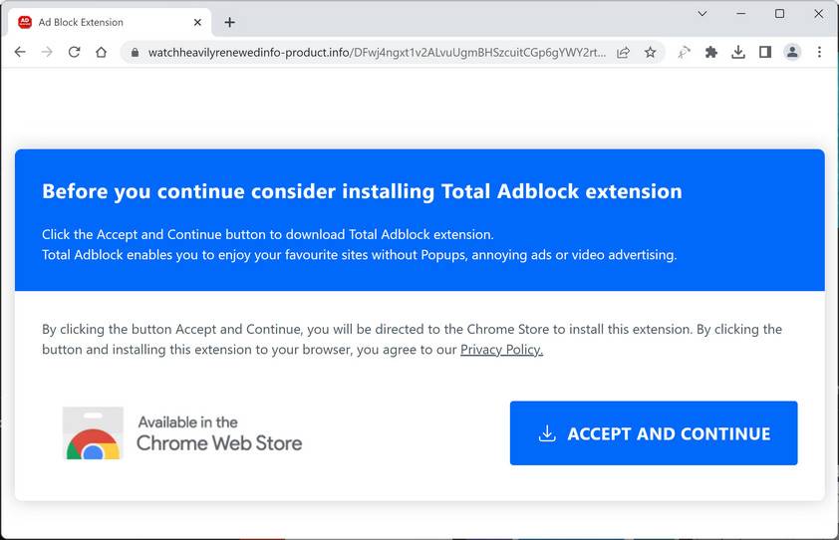Click the Chrome Web Store badge
The width and height of the screenshot is (839, 540).
click(x=182, y=433)
